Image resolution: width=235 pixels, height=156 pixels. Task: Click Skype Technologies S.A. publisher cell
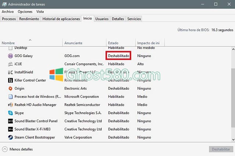point(83,113)
